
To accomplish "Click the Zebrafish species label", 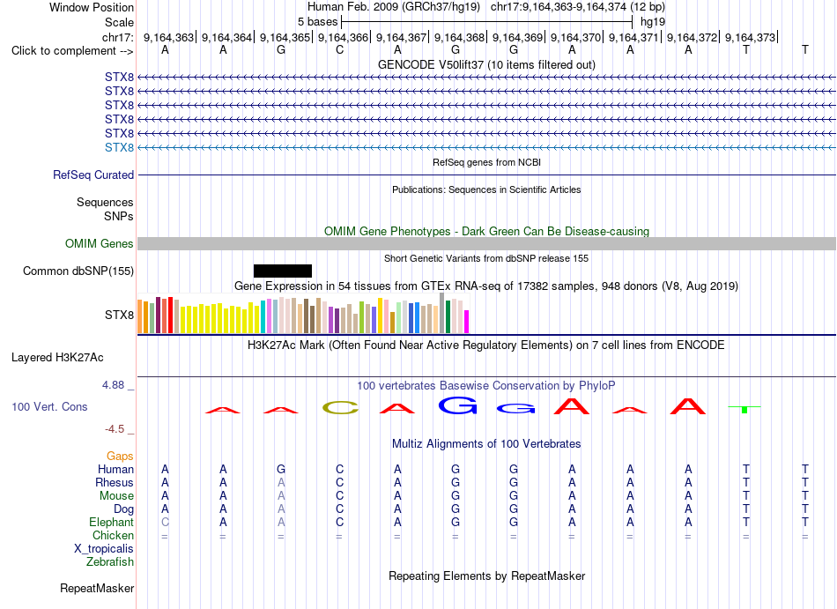I will [110, 561].
